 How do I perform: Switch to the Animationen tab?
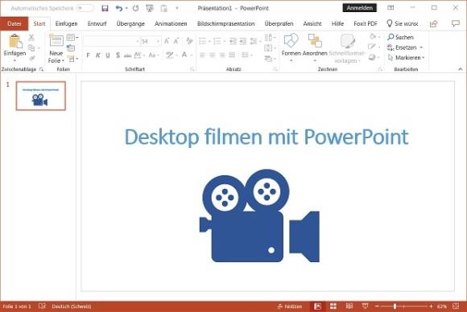coord(171,24)
